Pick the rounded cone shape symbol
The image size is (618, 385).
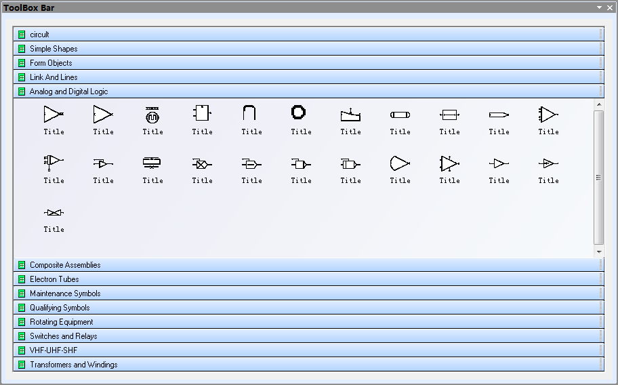click(400, 163)
